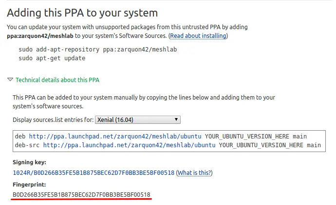Click YOUR_UBUNTU_VERSION_HERE in deb-src line
The width and height of the screenshot is (336, 205).
pos(261,145)
